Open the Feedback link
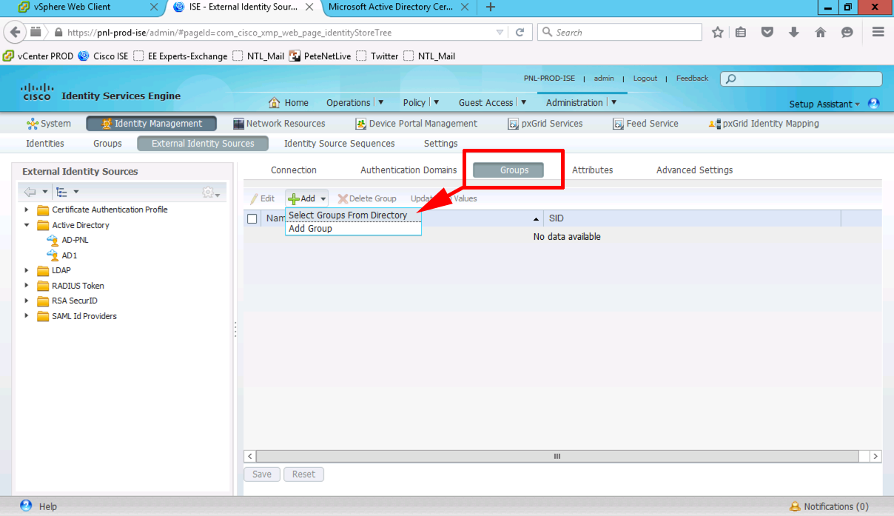894x516 pixels. pyautogui.click(x=692, y=78)
